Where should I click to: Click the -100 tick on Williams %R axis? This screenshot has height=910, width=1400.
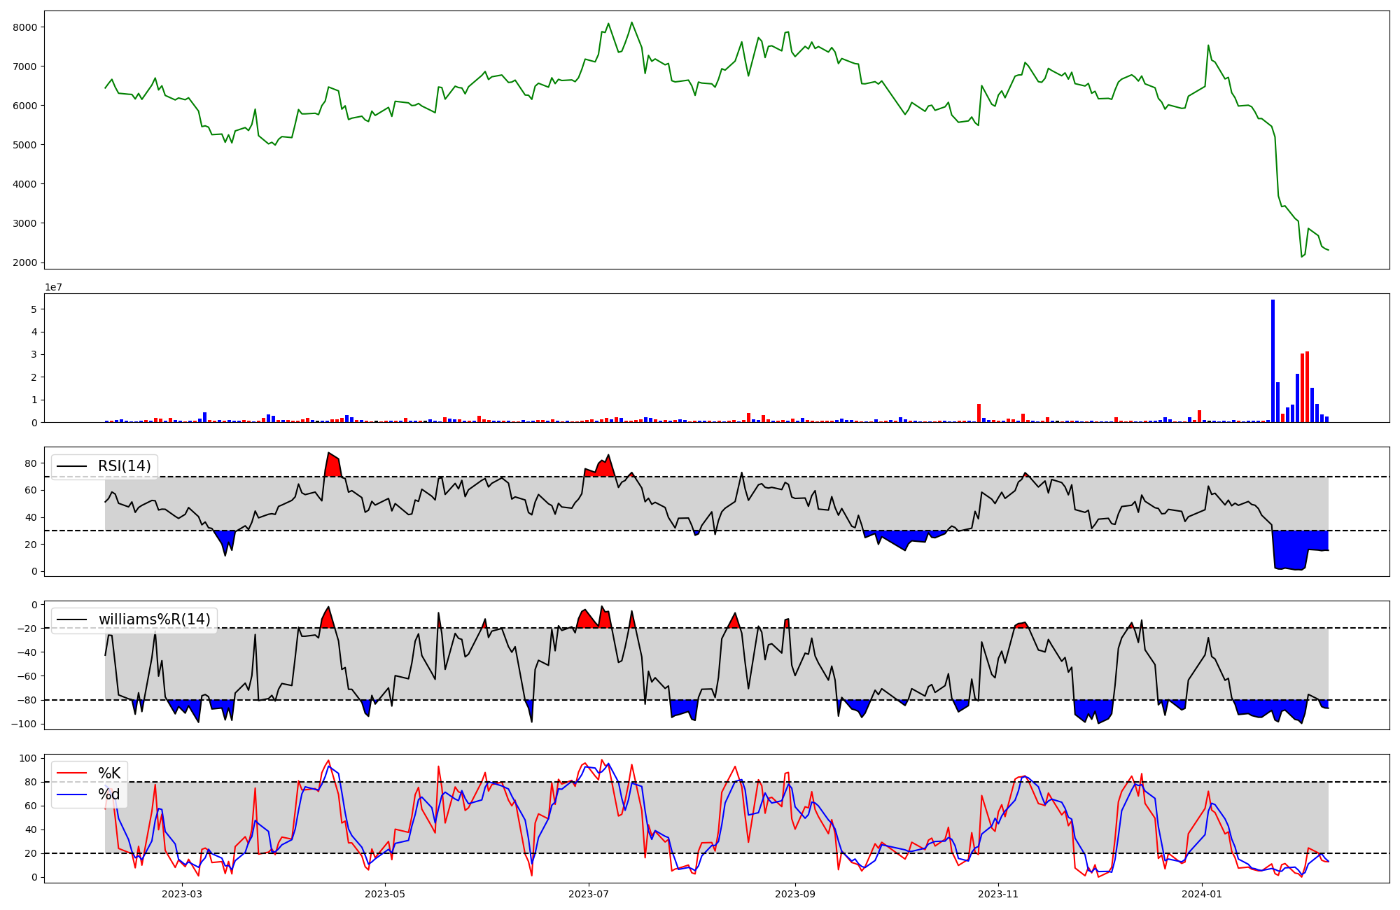[x=24, y=724]
